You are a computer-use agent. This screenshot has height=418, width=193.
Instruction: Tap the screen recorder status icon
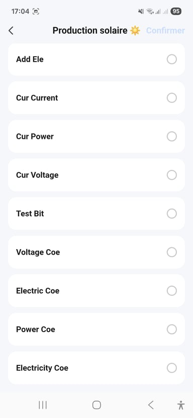point(36,12)
